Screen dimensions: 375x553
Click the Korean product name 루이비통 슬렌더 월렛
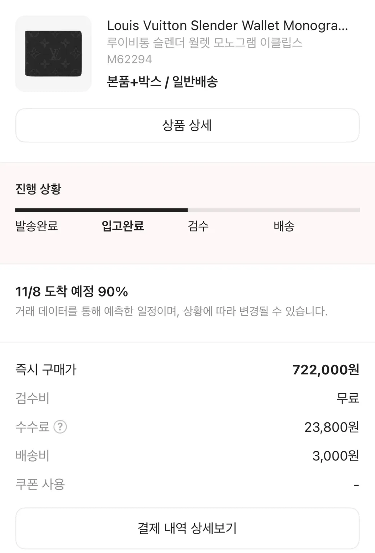coord(205,43)
